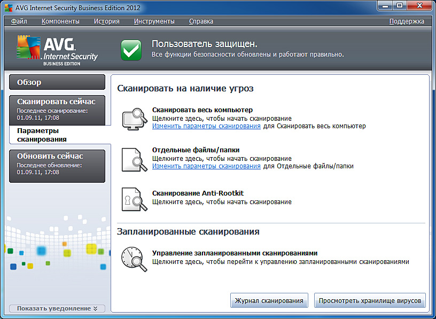Change scan settings for whole computer scan
This screenshot has height=319, width=436.
206,126
